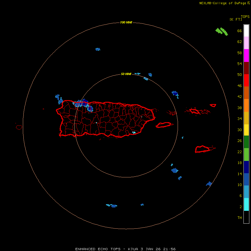This screenshot has height=251, width=251.
Task: Select the gold mustard legend band
Action: point(246,118)
